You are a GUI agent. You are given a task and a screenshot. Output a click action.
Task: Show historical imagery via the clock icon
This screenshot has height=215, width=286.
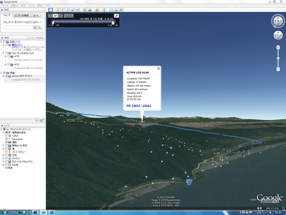[x=85, y=10]
